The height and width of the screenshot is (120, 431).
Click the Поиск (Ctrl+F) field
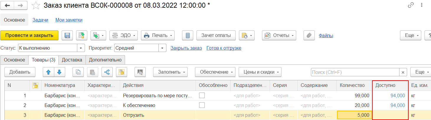tap(355, 72)
